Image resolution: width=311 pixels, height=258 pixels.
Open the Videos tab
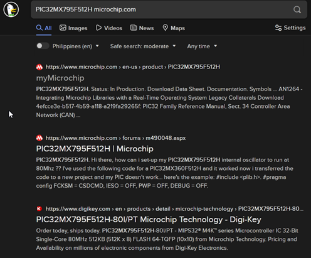[x=109, y=28]
